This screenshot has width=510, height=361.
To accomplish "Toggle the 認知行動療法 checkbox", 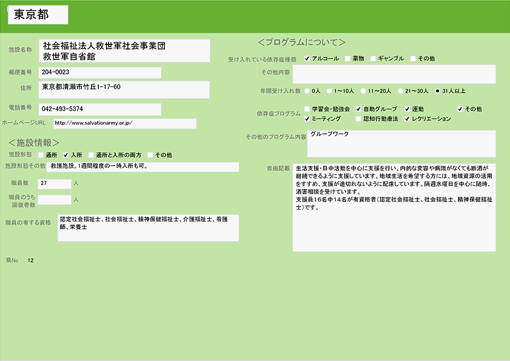I will (358, 119).
